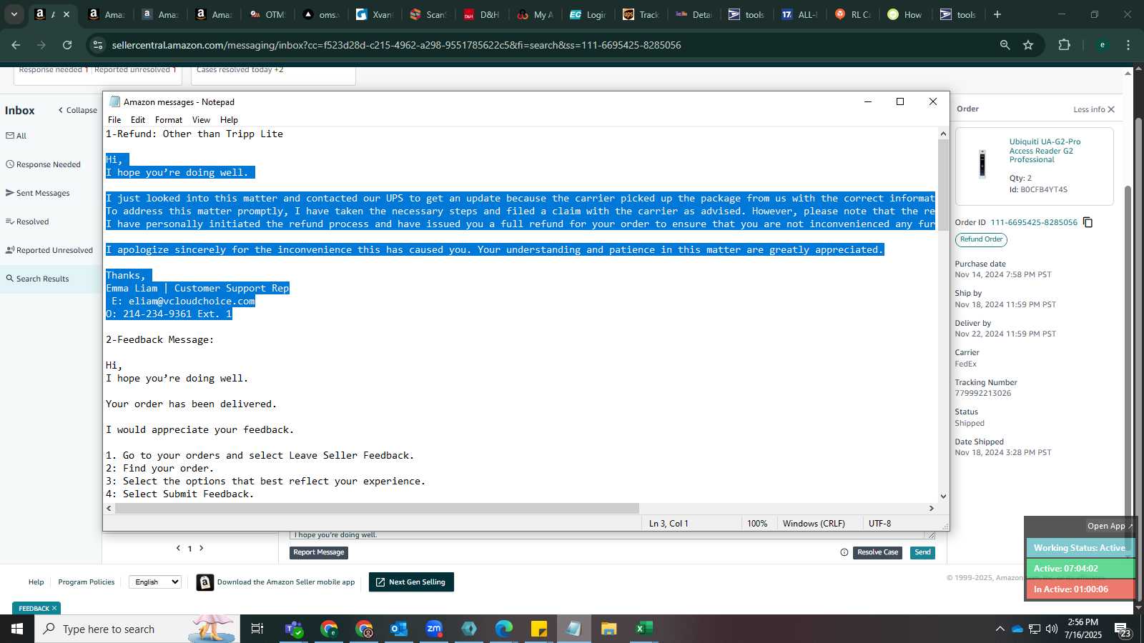Click Open App in time tracker widget
The width and height of the screenshot is (1144, 643).
(x=1110, y=526)
